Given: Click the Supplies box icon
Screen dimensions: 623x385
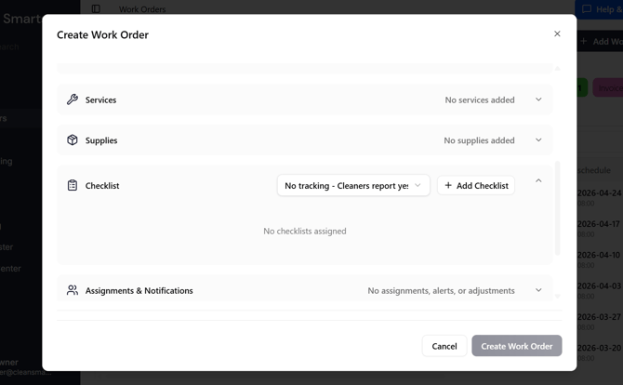Looking at the screenshot, I should (x=73, y=140).
